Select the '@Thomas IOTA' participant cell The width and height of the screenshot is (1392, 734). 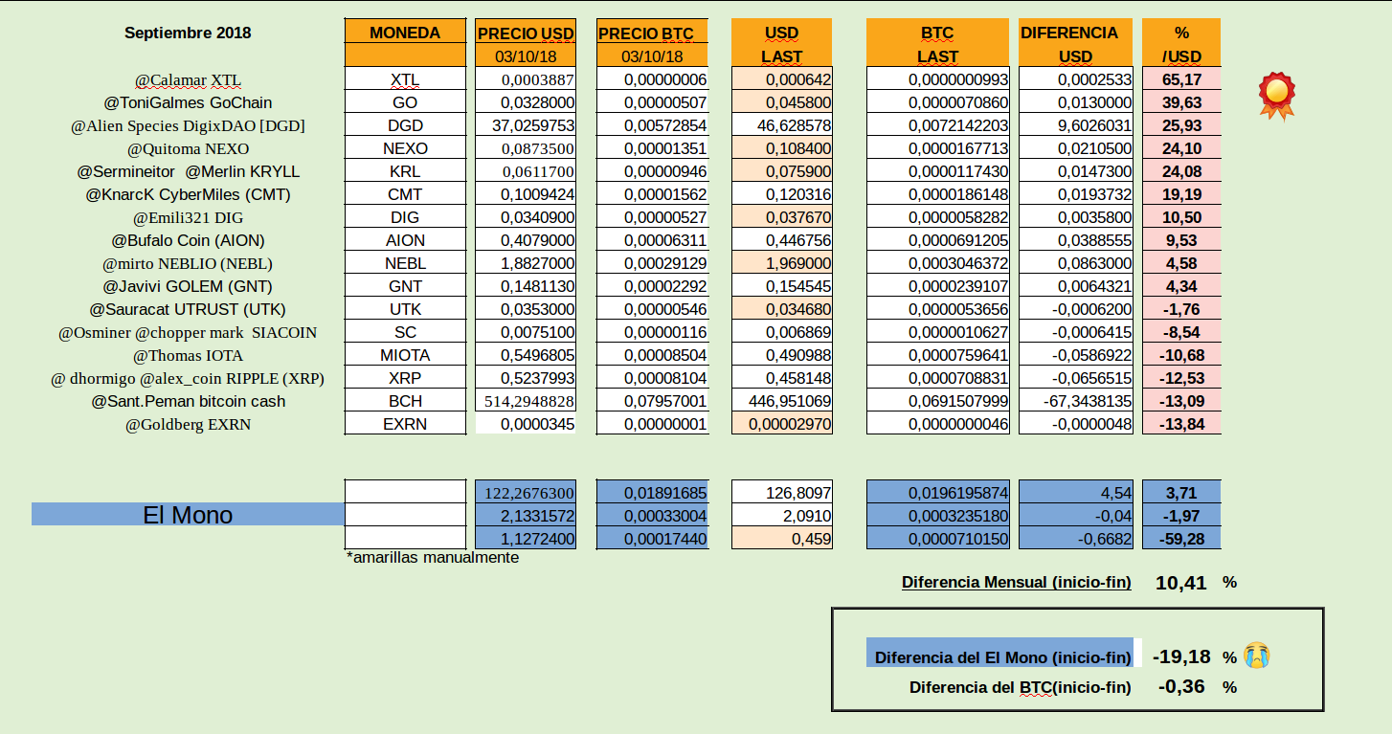(188, 355)
